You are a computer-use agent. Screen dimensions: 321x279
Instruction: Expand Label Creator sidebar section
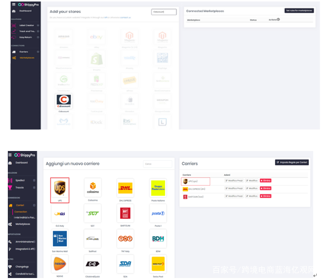pyautogui.click(x=38, y=25)
